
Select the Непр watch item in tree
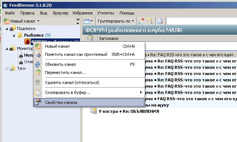[x=29, y=55]
